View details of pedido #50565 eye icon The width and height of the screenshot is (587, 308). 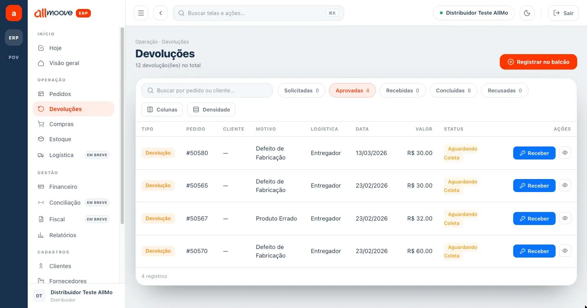565,185
